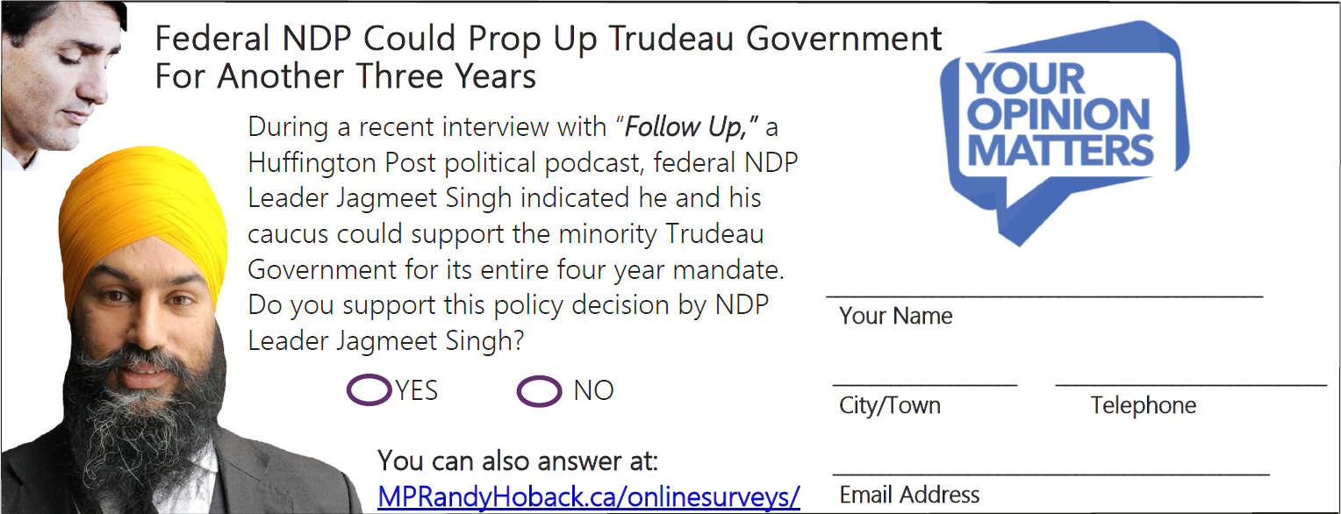Select the YES oval option
The width and height of the screenshot is (1341, 514).
(x=369, y=389)
